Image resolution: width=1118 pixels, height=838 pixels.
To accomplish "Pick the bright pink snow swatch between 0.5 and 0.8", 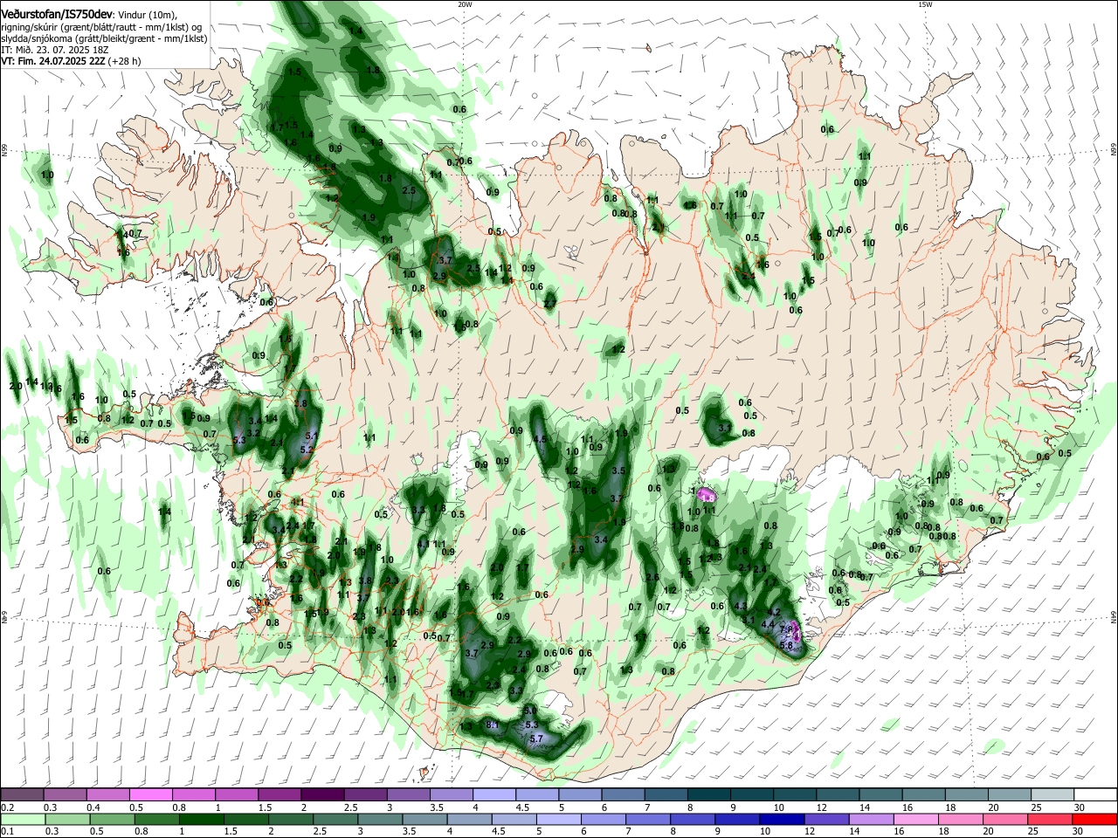I will (150, 794).
